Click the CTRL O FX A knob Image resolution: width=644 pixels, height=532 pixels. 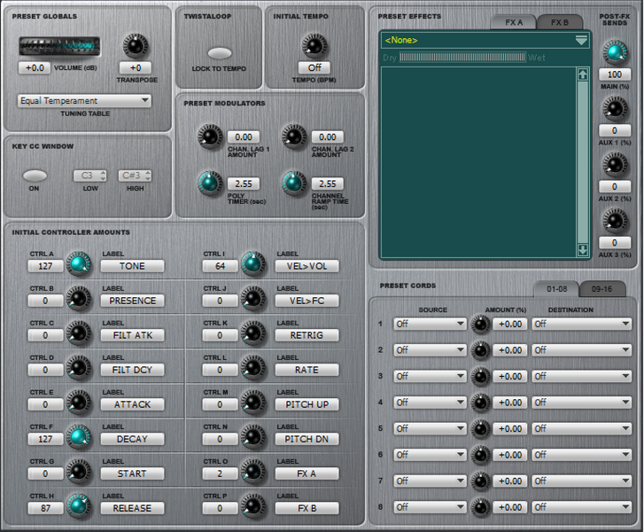(253, 471)
